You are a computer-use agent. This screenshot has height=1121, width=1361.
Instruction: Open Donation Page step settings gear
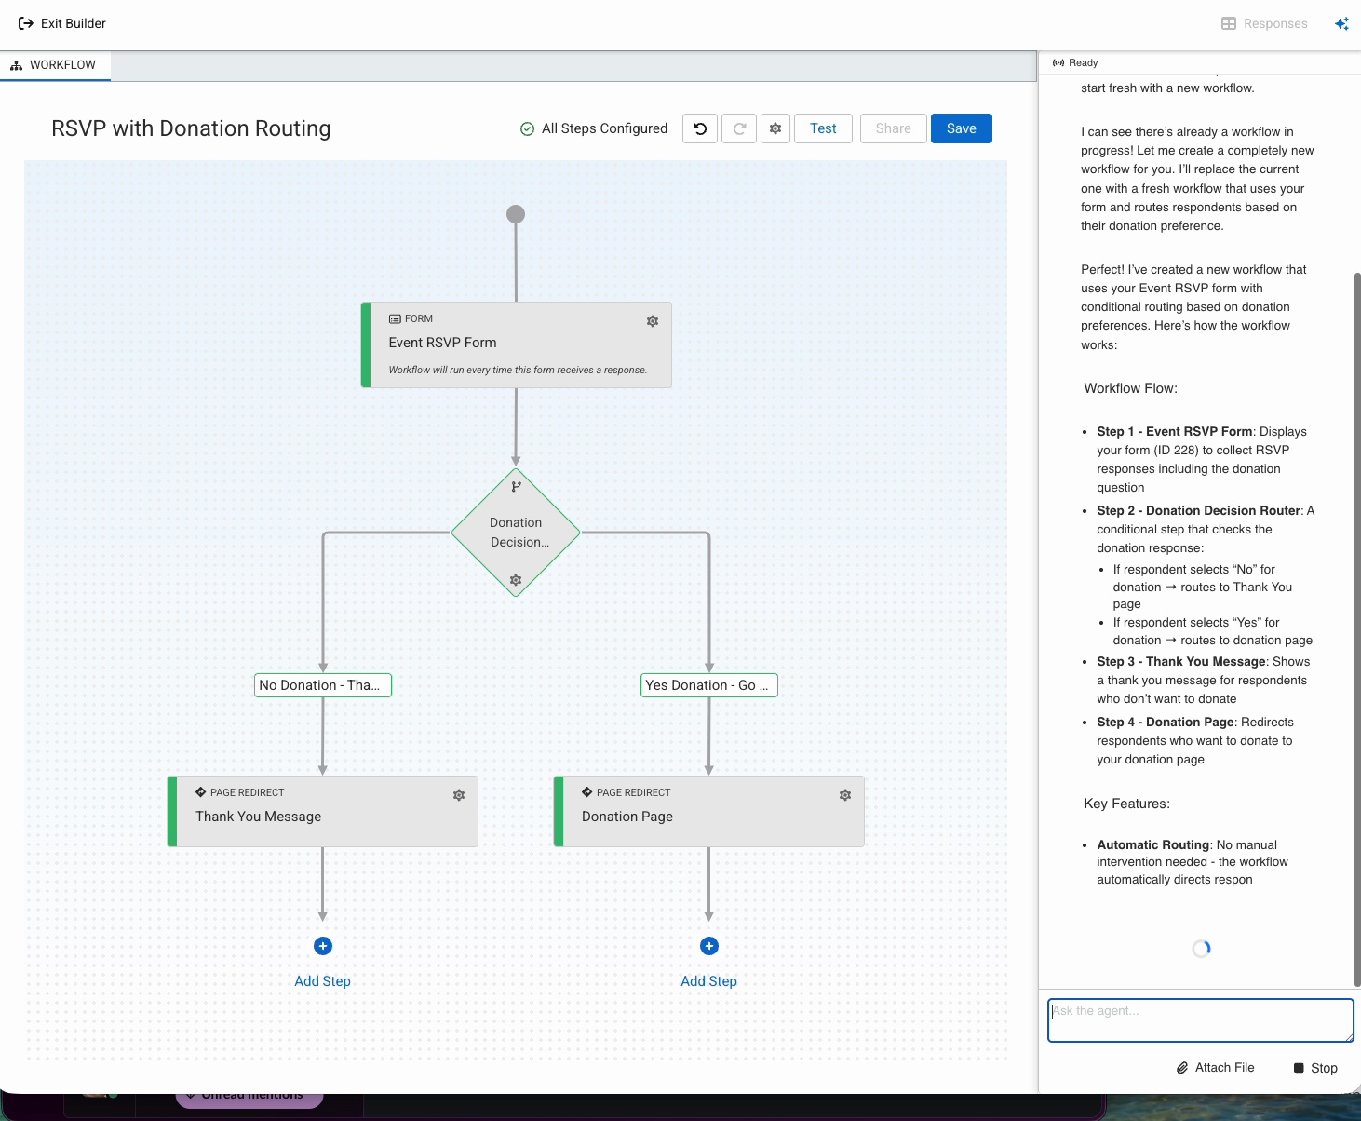point(845,795)
